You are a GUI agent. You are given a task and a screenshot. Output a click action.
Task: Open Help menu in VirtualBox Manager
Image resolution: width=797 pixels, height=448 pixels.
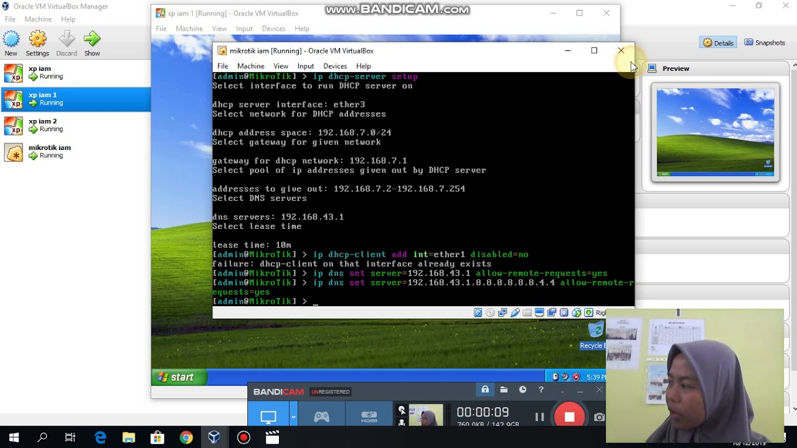coord(68,19)
